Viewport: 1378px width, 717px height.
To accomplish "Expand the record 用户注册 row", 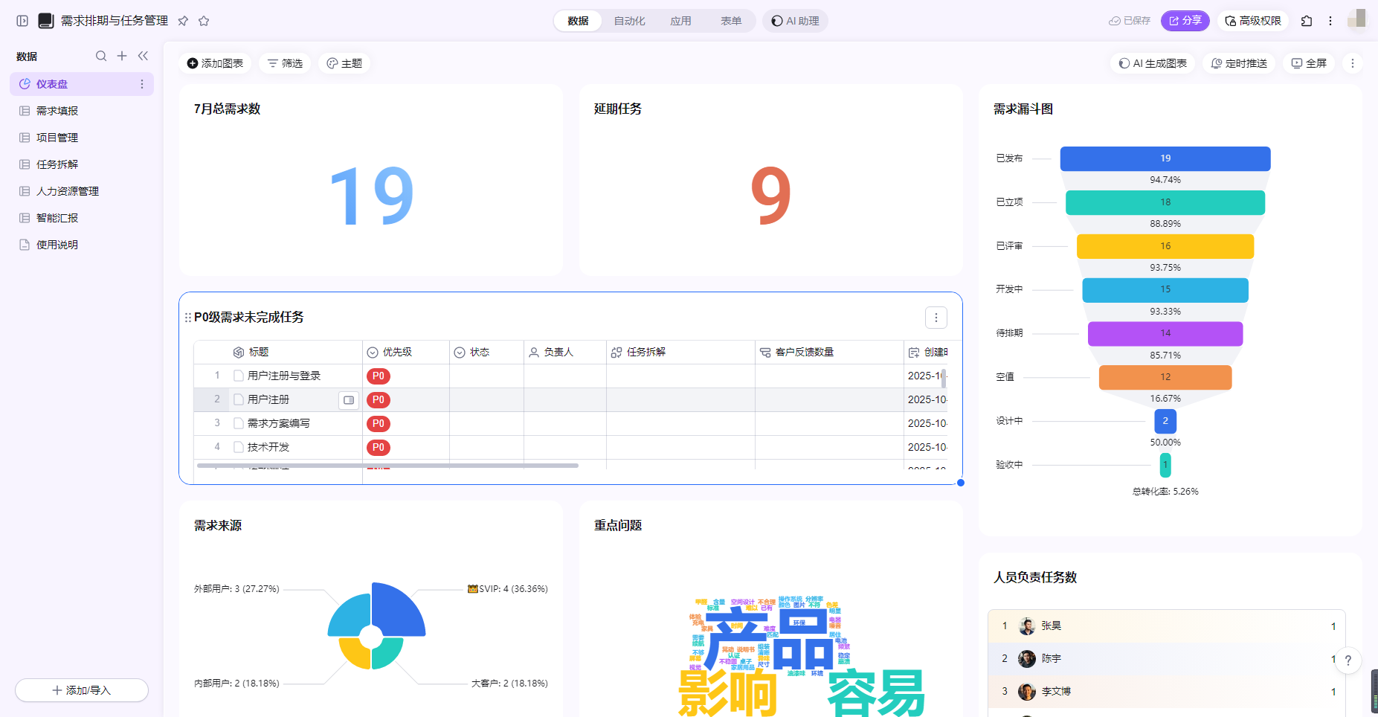I will pos(348,400).
